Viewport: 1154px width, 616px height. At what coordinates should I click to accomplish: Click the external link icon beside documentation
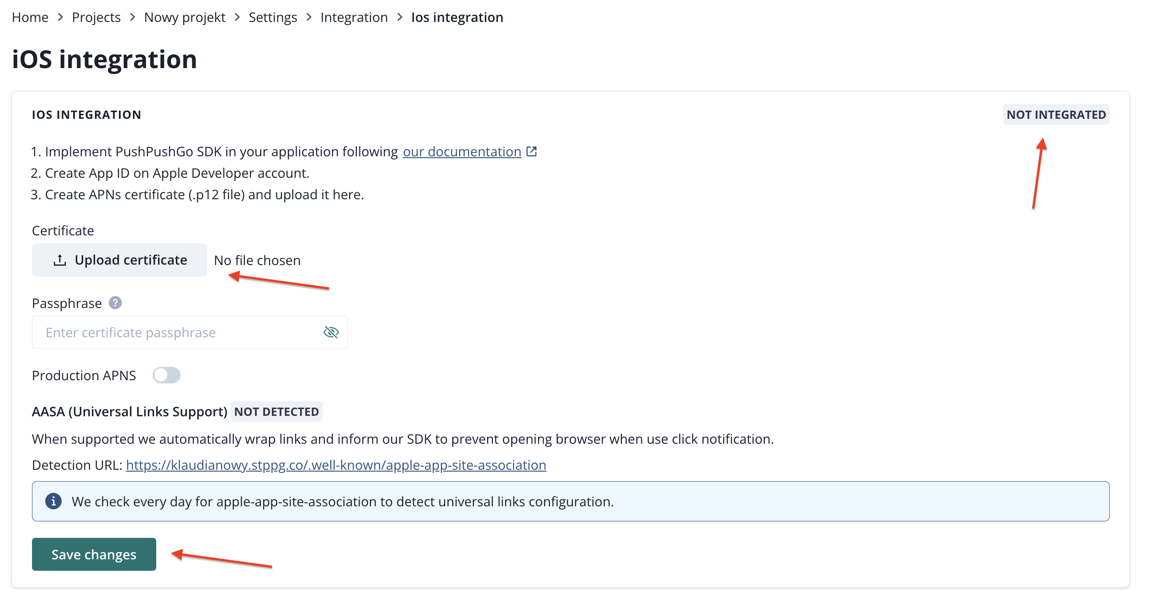pyautogui.click(x=531, y=151)
